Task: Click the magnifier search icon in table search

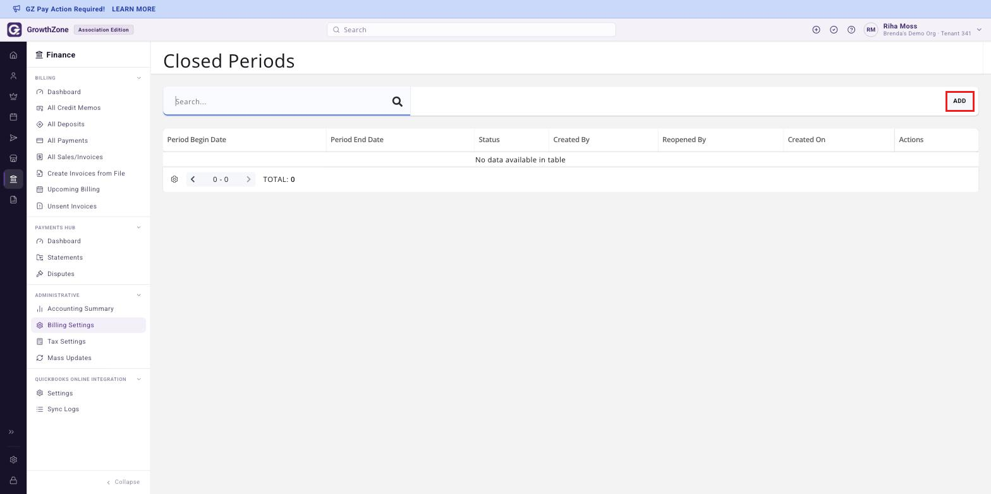Action: coord(398,102)
